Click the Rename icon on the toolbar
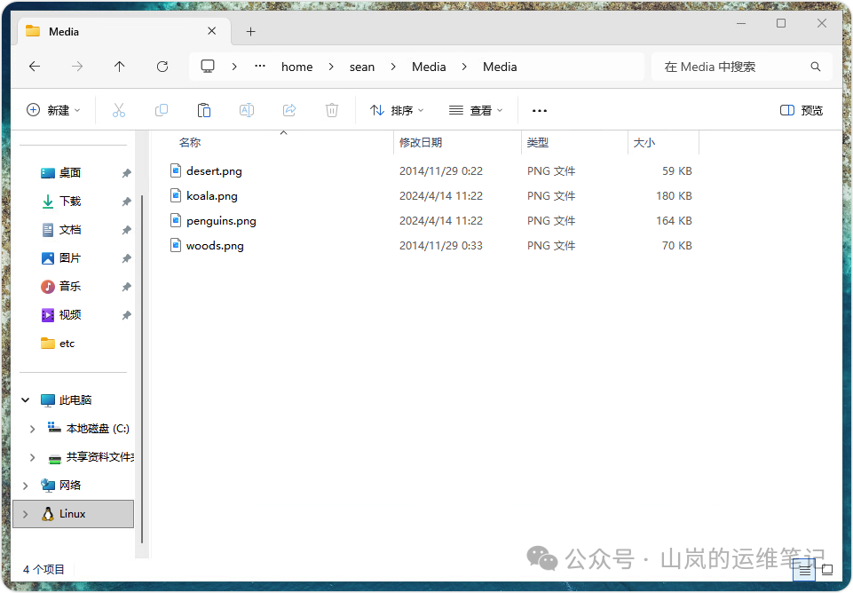The image size is (853, 593). (x=246, y=109)
